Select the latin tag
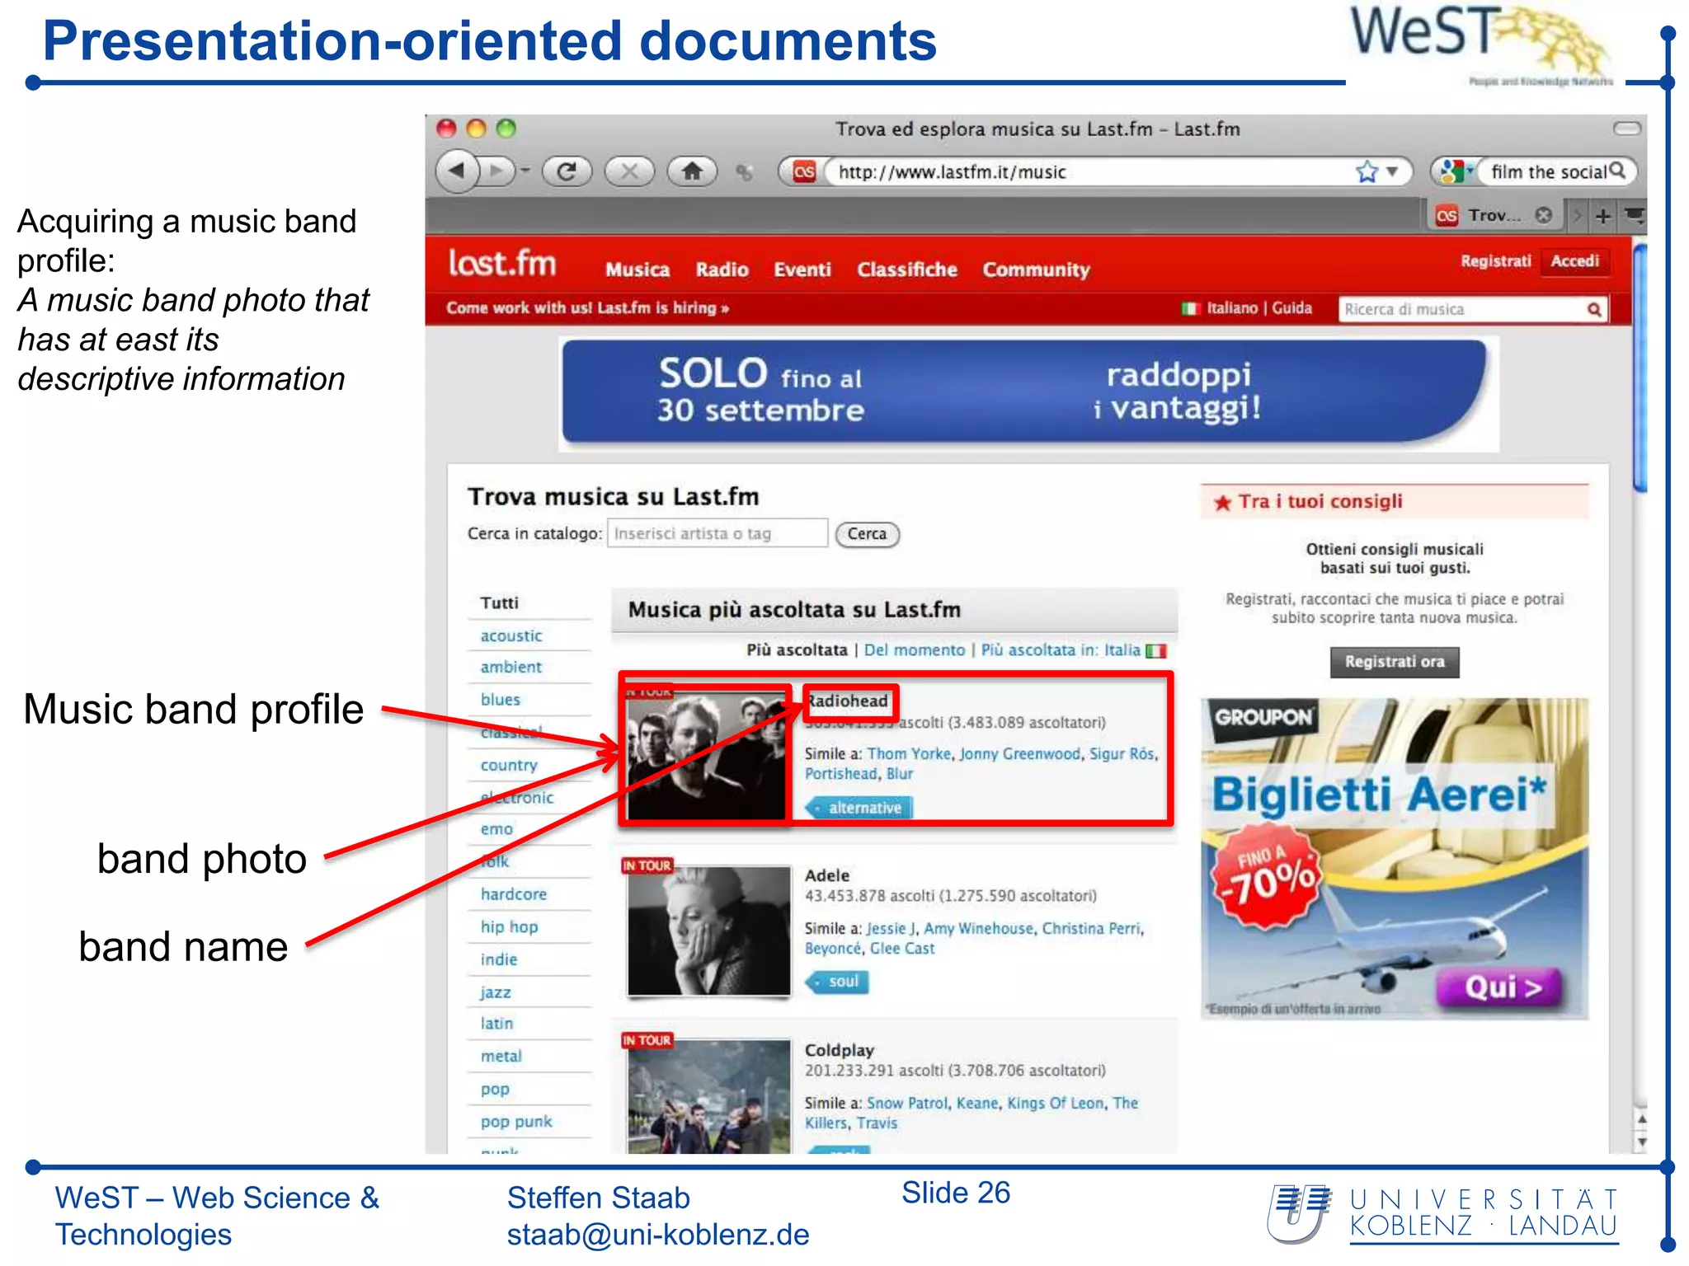The width and height of the screenshot is (1689, 1266). pos(496,1024)
